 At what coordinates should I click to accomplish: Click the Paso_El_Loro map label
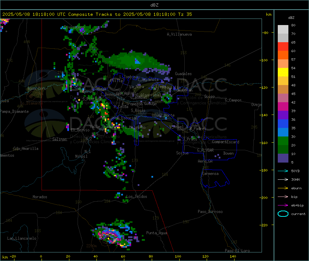pos(237,251)
